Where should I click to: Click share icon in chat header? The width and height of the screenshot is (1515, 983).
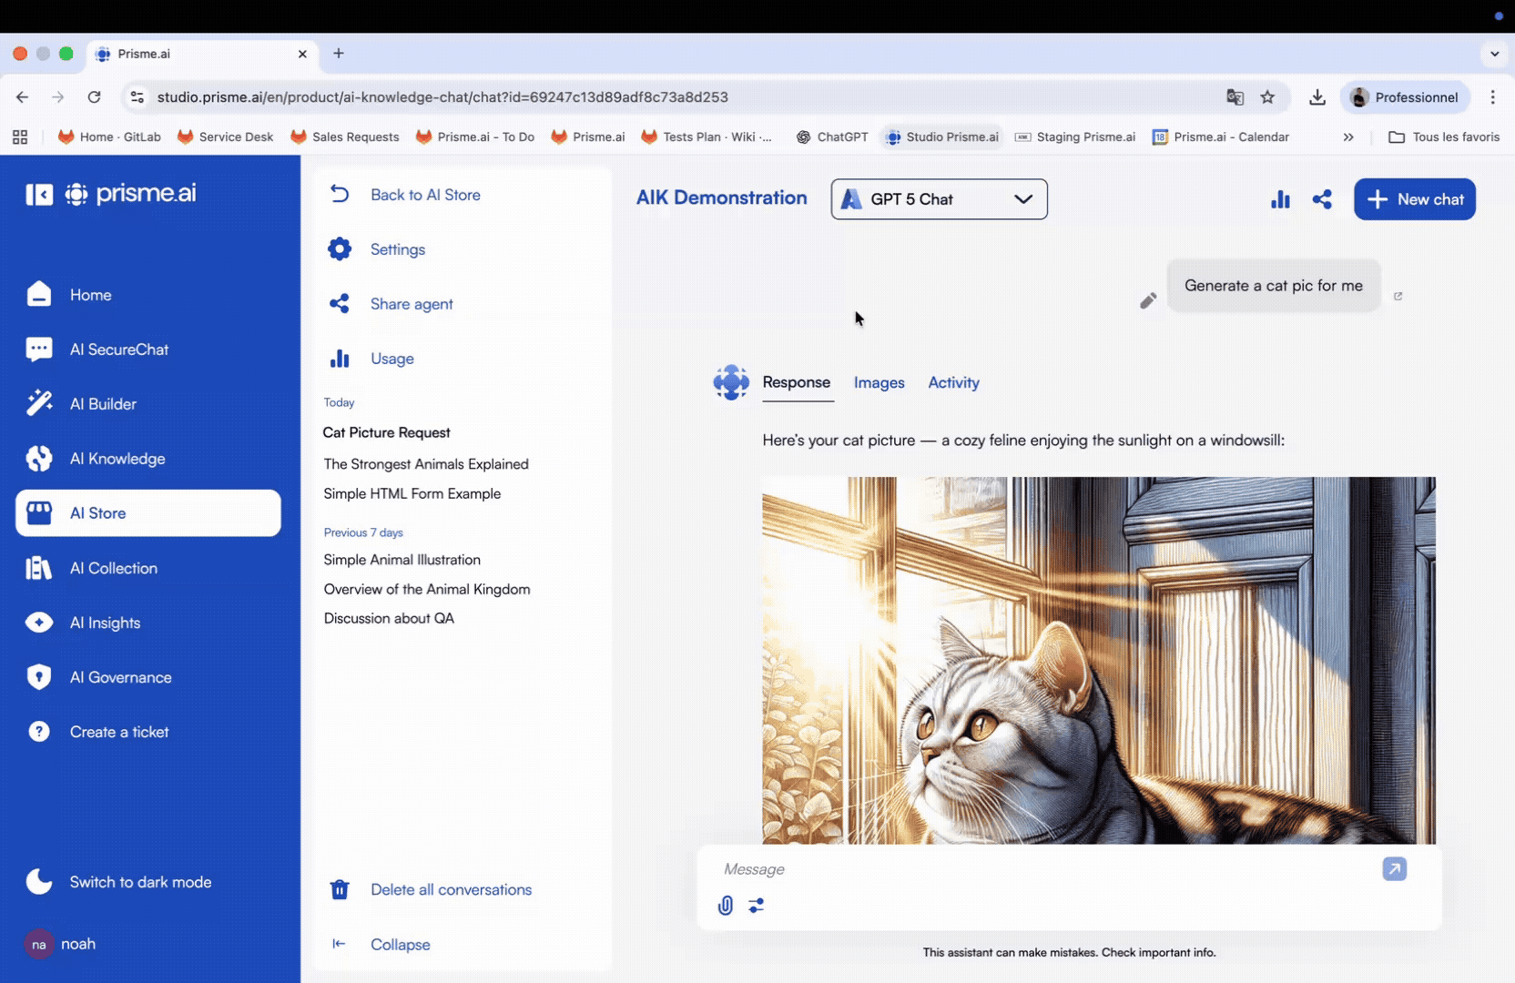click(1322, 199)
